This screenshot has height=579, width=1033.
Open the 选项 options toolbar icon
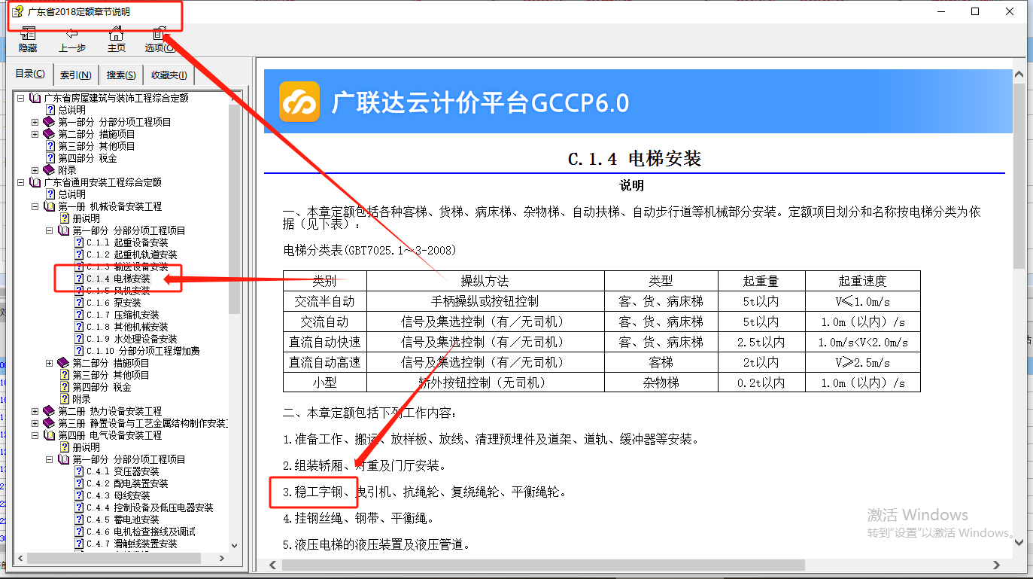click(x=160, y=33)
